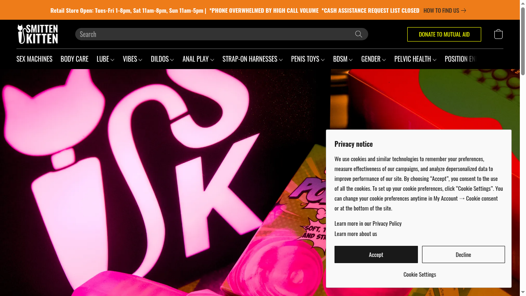This screenshot has width=526, height=296.
Task: Open Cookie Settings link
Action: click(x=420, y=274)
